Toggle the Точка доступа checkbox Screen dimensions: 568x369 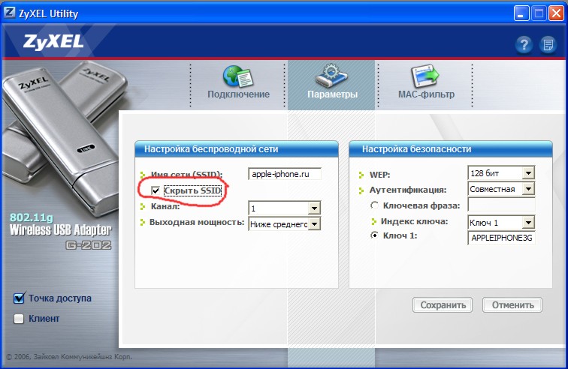19,298
